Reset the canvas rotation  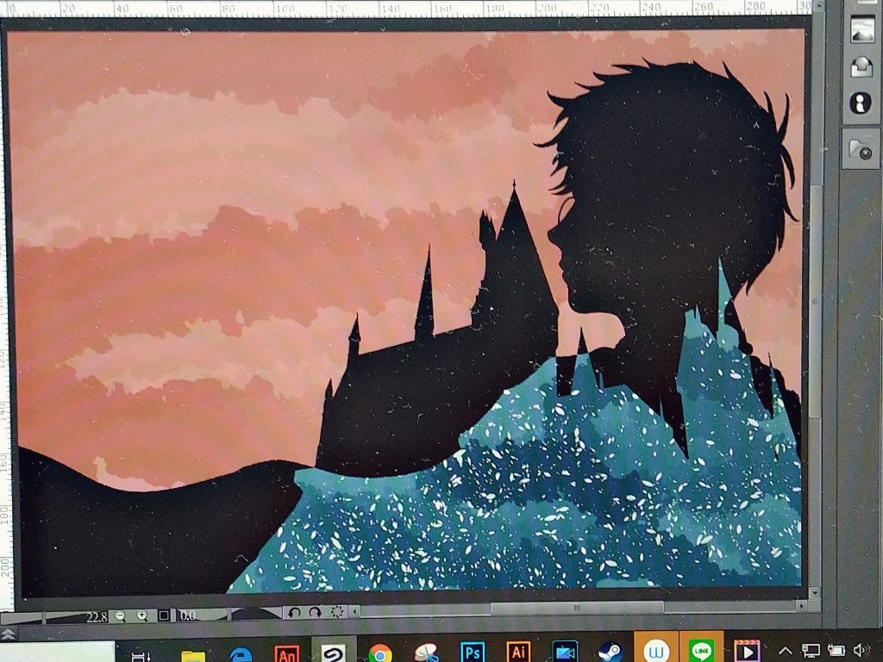[337, 612]
